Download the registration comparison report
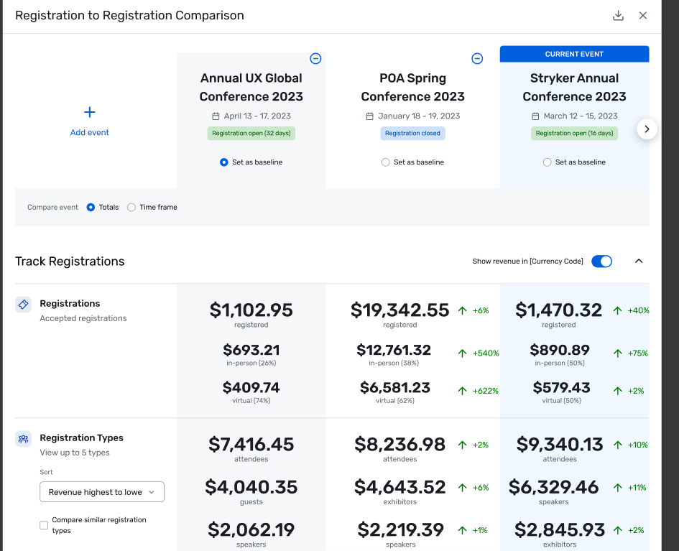679x551 pixels. click(618, 16)
